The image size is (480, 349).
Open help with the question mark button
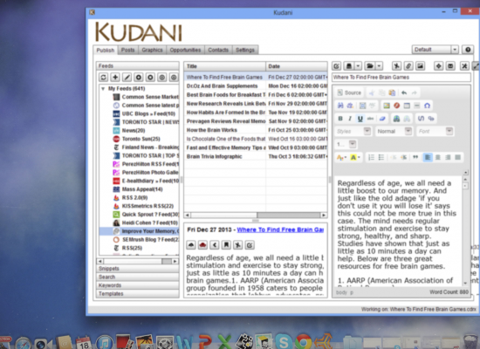(x=468, y=50)
